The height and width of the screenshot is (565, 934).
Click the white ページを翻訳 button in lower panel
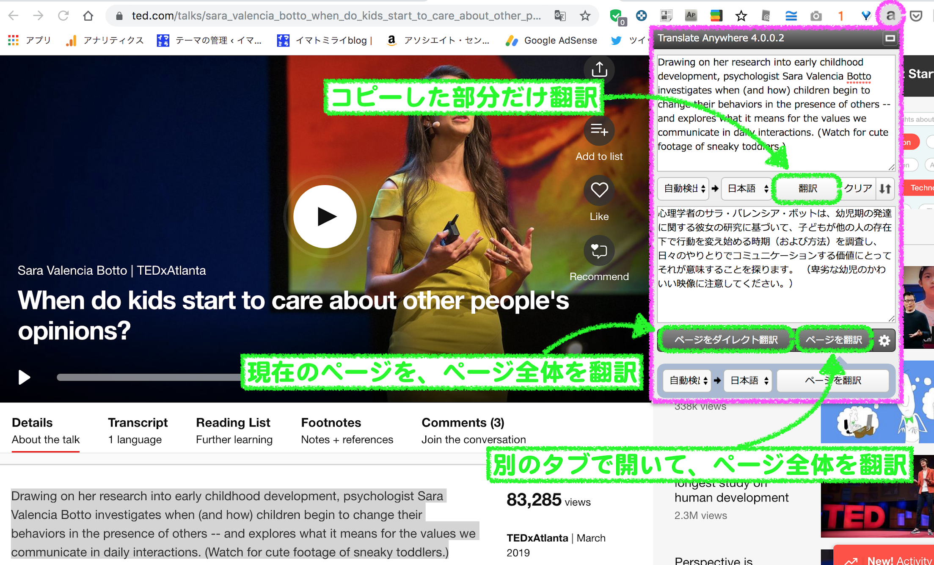click(x=832, y=380)
